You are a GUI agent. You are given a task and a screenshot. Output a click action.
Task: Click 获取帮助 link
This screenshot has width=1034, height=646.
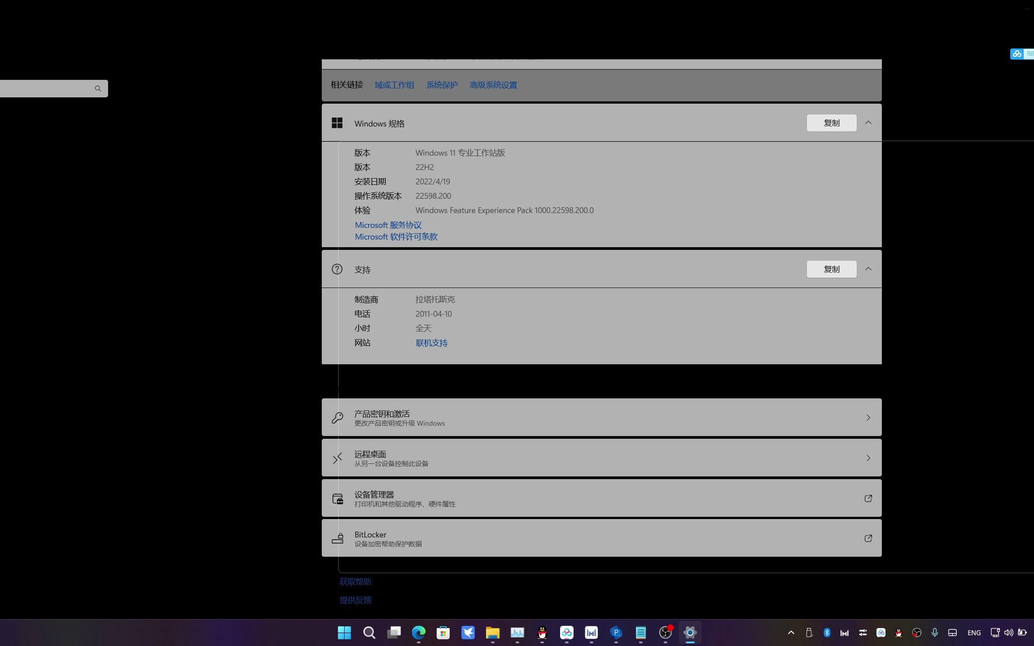coord(355,581)
